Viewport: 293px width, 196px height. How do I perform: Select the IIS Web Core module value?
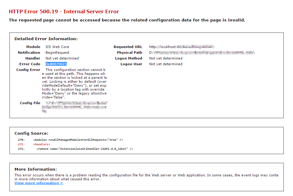[57, 47]
